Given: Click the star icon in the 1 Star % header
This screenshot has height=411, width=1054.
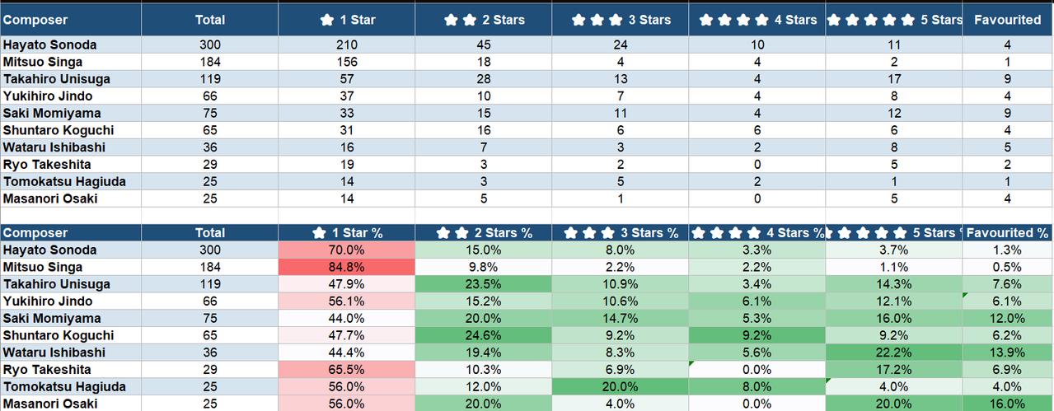Looking at the screenshot, I should click(x=321, y=233).
